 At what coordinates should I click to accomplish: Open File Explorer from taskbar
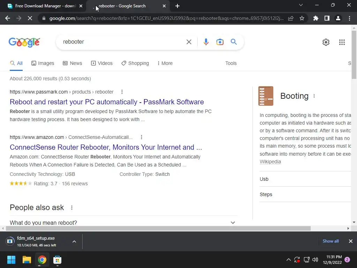point(26,260)
